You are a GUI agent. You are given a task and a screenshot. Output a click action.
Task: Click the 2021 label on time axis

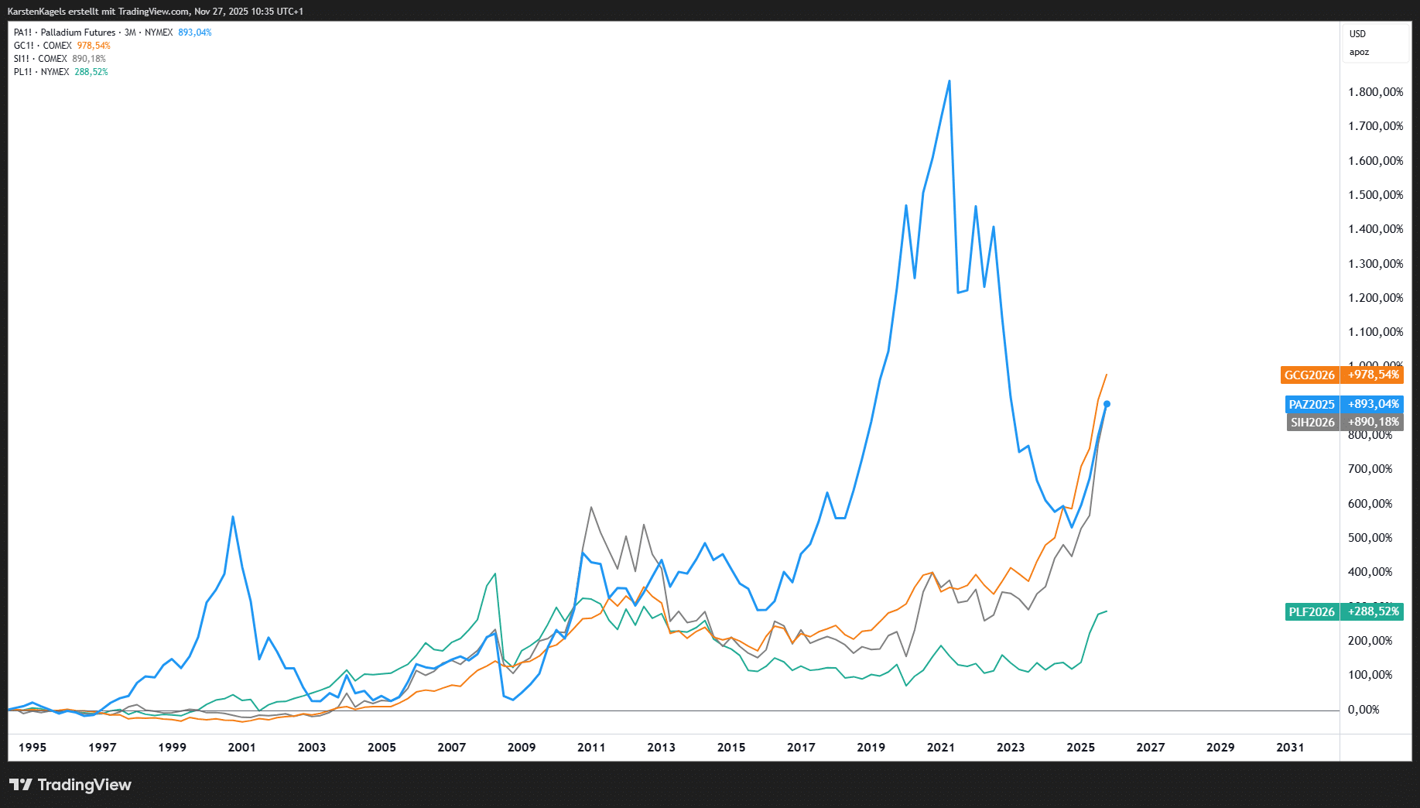click(x=940, y=748)
